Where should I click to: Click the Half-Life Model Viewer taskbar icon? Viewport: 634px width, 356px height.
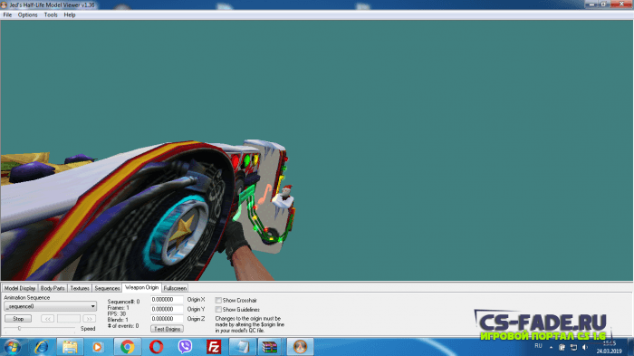(x=300, y=347)
